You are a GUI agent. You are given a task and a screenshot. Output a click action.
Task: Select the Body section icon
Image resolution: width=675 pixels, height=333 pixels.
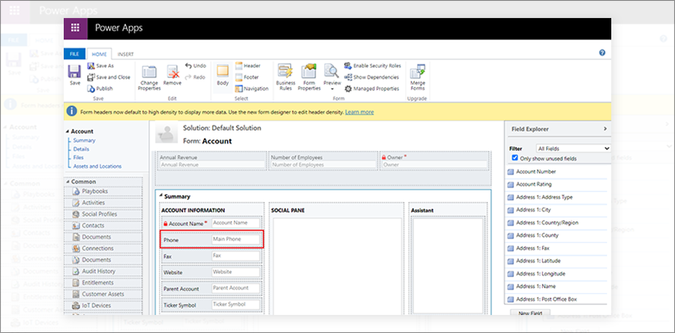[223, 72]
